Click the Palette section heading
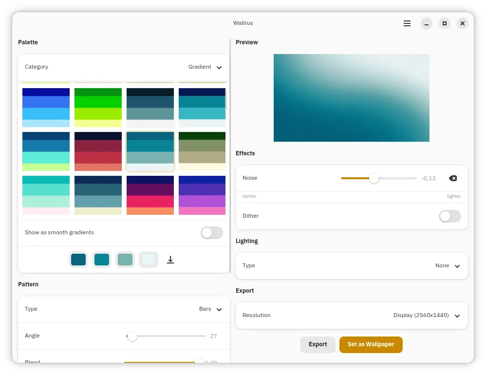This screenshot has height=375, width=486. (28, 42)
